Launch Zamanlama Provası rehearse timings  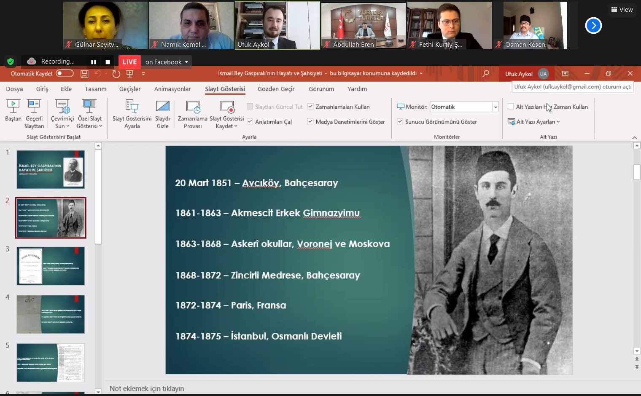[193, 114]
